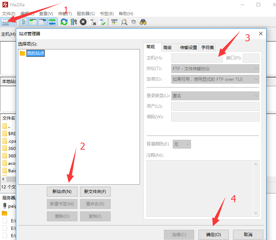The height and width of the screenshot is (240, 276).
Task: Switch to the 高级 tab
Action: 170,48
